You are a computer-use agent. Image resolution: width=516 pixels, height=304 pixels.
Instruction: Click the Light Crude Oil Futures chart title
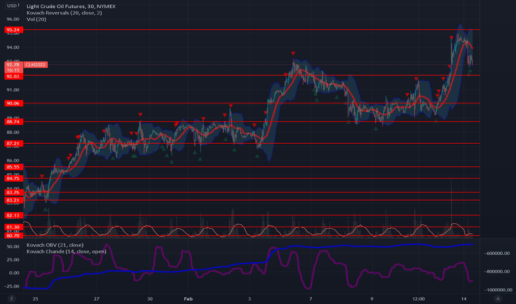(71, 6)
